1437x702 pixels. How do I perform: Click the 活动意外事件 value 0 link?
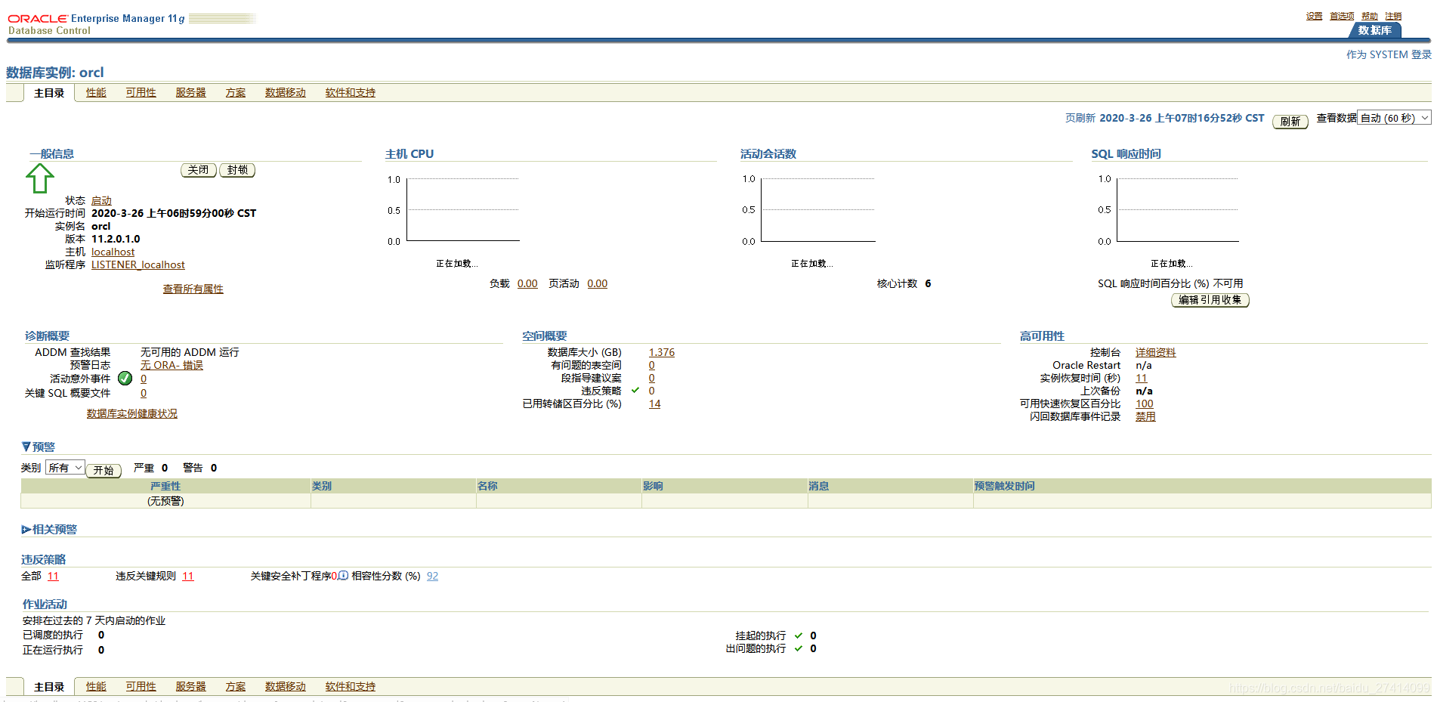(x=144, y=379)
